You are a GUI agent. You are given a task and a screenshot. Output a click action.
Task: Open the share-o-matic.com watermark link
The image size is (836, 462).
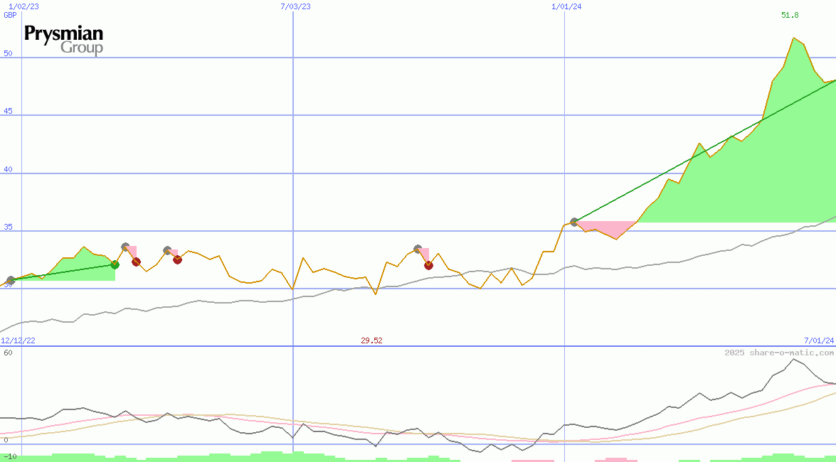pos(779,353)
